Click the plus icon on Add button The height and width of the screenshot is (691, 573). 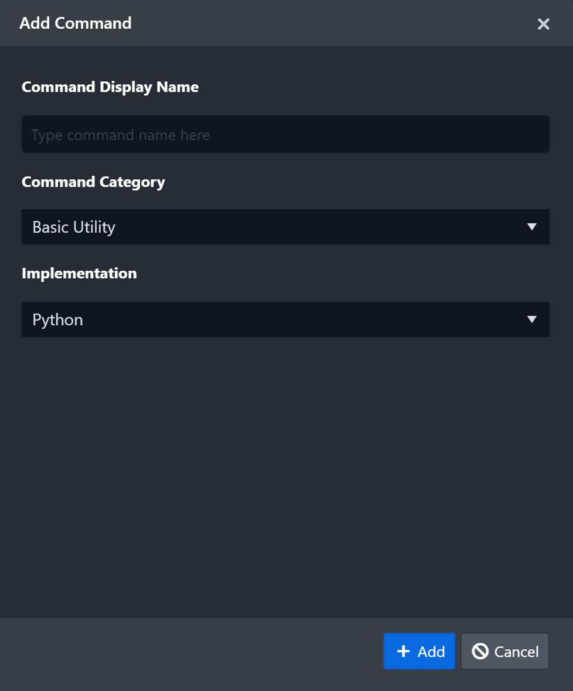404,651
